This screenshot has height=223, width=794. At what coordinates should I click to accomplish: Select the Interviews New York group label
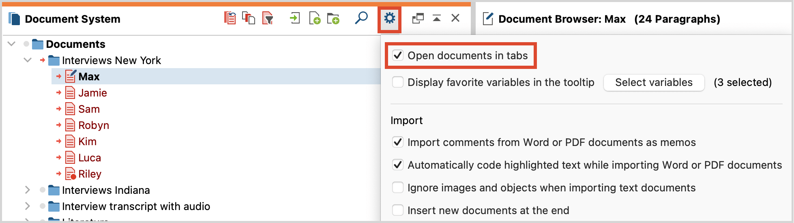pyautogui.click(x=112, y=60)
